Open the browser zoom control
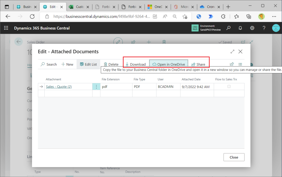 (175, 16)
